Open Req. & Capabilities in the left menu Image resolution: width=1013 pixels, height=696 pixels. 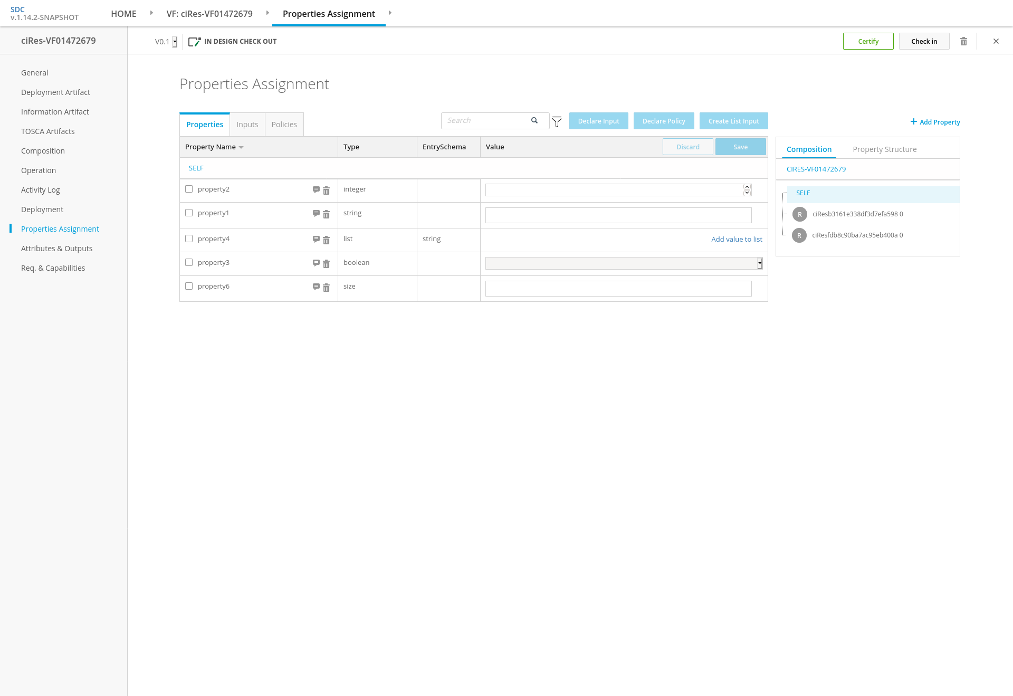coord(53,268)
